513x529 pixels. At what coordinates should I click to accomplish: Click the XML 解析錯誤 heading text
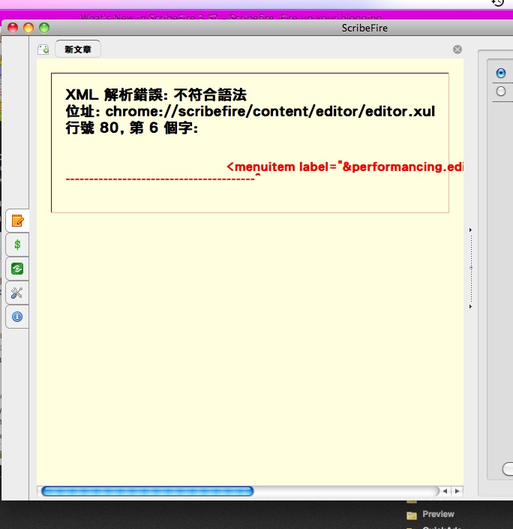[x=156, y=95]
